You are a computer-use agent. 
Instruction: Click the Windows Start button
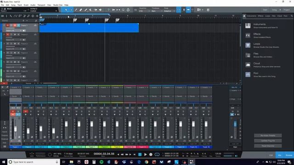[4, 162]
